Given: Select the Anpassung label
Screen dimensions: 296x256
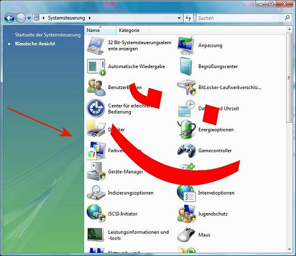Looking at the screenshot, I should [210, 45].
